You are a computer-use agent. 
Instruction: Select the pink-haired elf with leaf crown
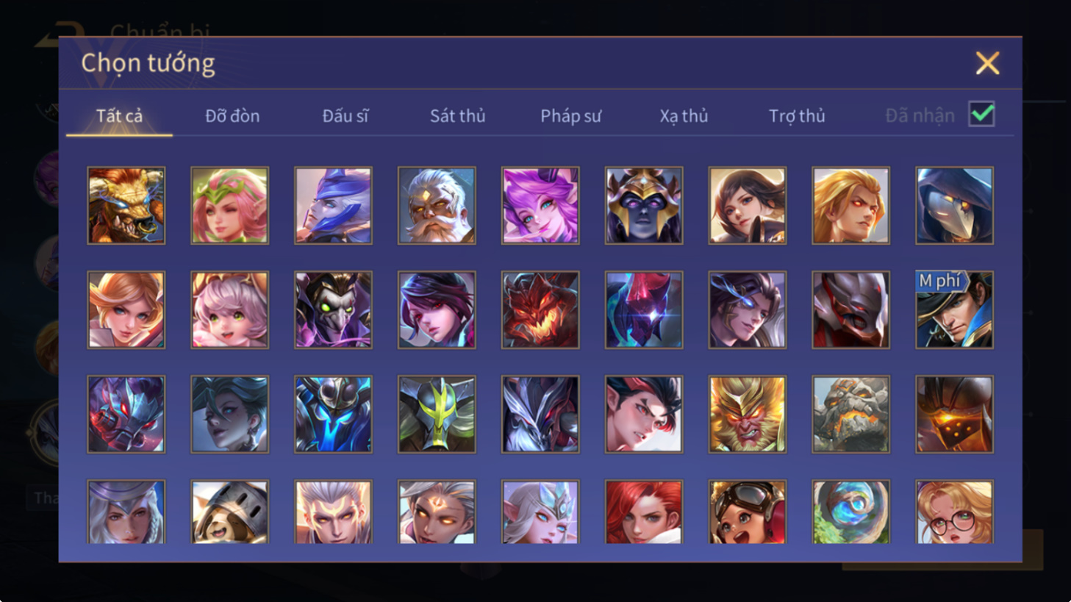click(230, 205)
